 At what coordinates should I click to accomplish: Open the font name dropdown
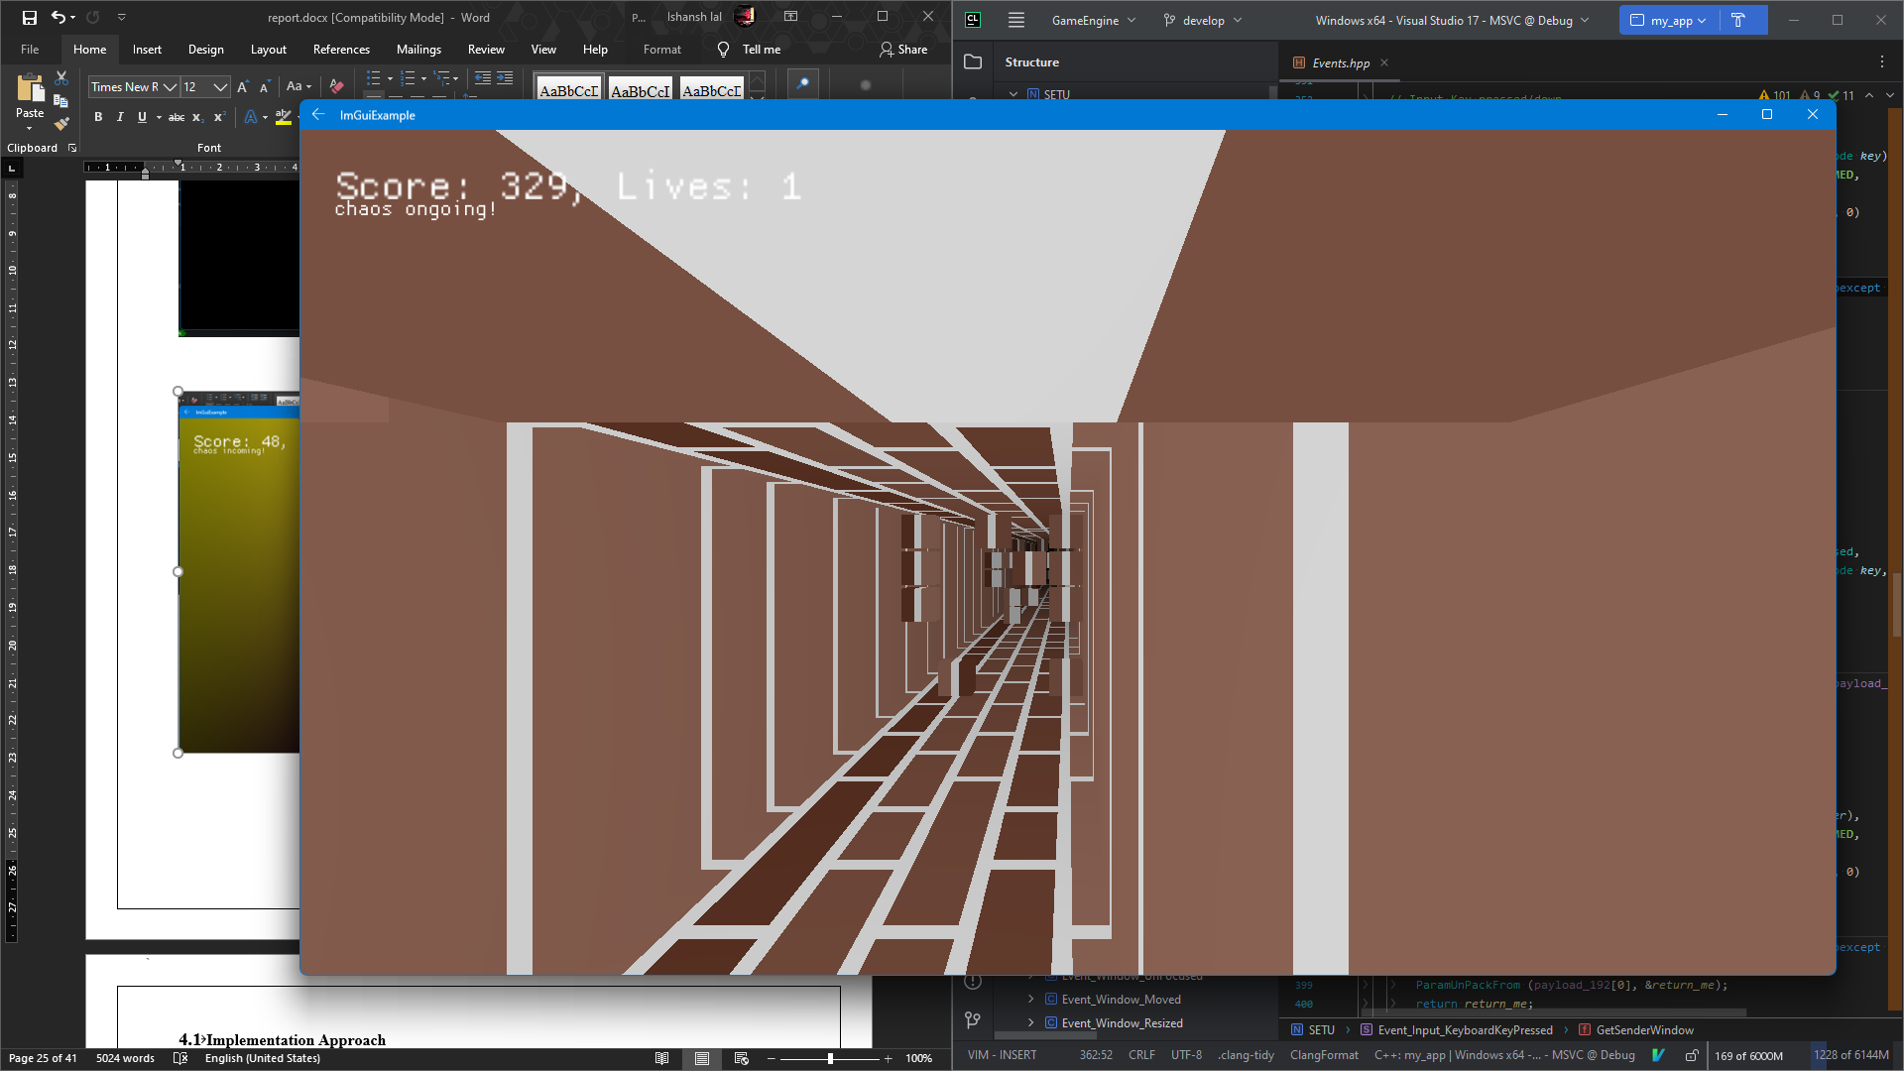[171, 87]
